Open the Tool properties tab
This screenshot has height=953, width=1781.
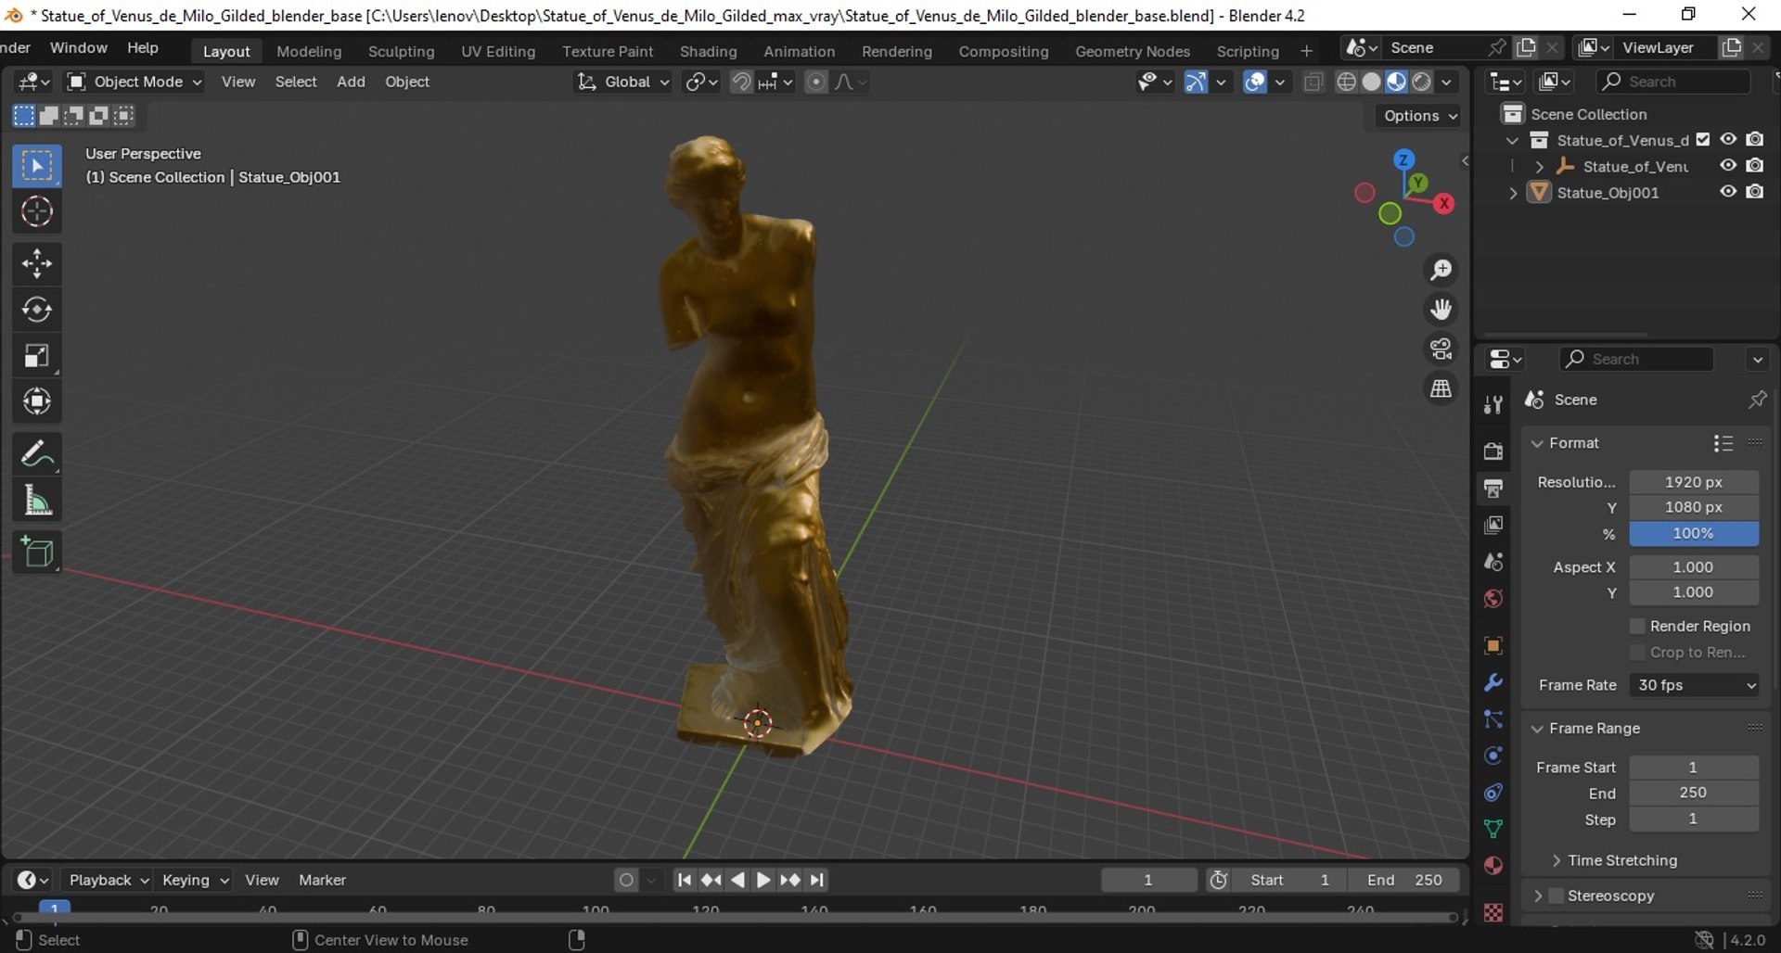click(x=1493, y=405)
